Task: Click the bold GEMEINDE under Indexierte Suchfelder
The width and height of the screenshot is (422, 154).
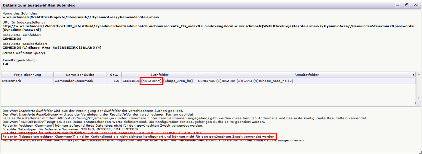Action: tap(12, 39)
